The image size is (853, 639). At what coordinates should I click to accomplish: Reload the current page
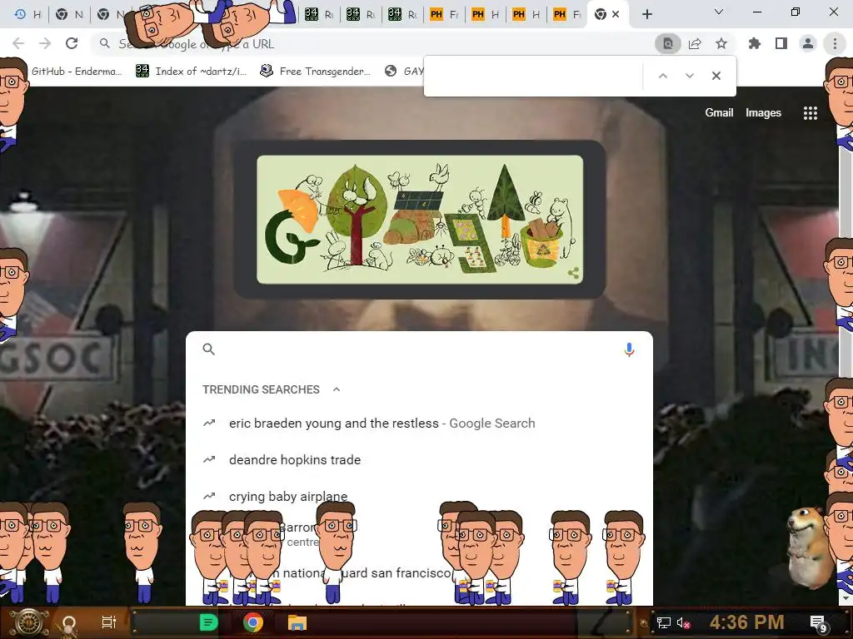click(72, 43)
